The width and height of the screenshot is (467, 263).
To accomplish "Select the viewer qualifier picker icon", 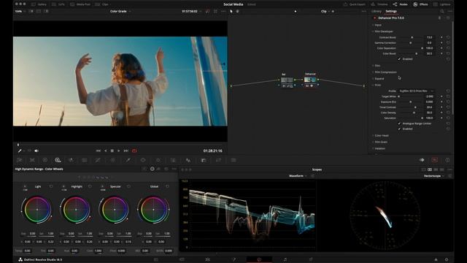I will (x=20, y=151).
